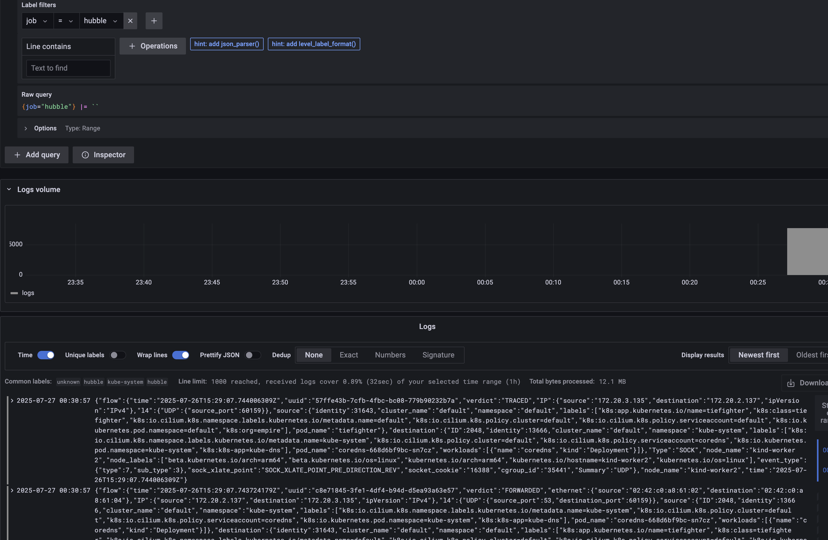Image resolution: width=828 pixels, height=540 pixels.
Task: Open the hubble value dropdown
Action: pyautogui.click(x=101, y=21)
